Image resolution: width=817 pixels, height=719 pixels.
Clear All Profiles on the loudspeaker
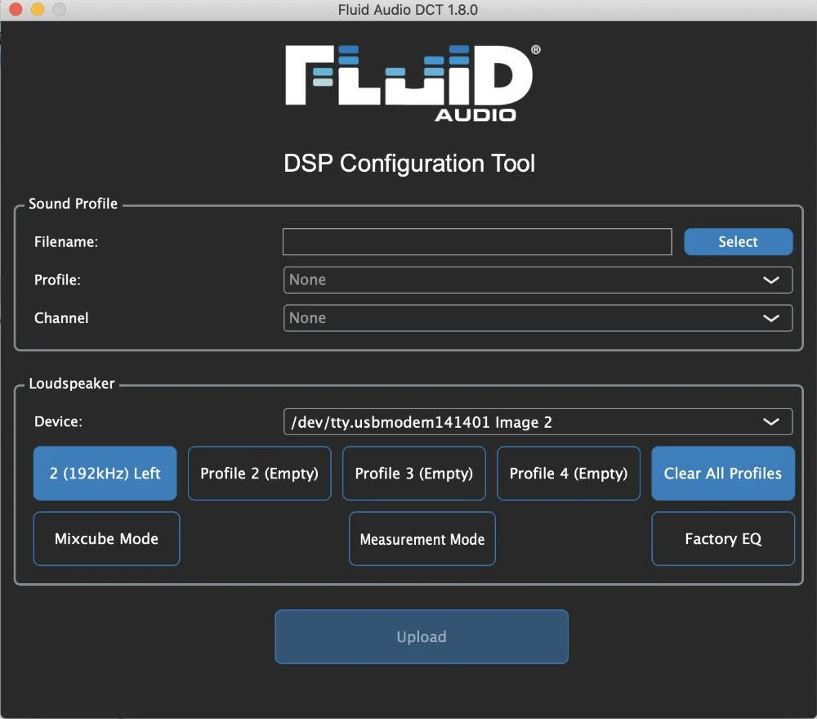tap(722, 473)
